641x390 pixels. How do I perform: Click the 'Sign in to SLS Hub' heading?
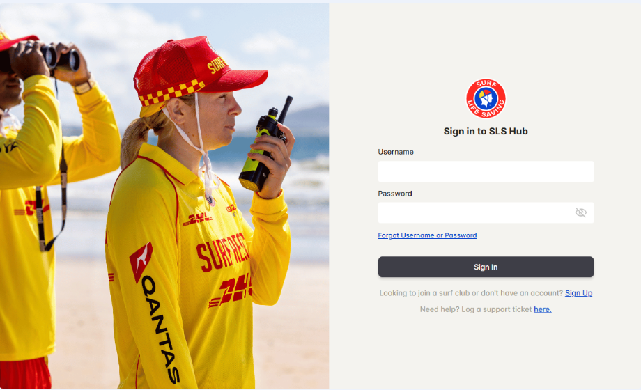click(x=486, y=131)
